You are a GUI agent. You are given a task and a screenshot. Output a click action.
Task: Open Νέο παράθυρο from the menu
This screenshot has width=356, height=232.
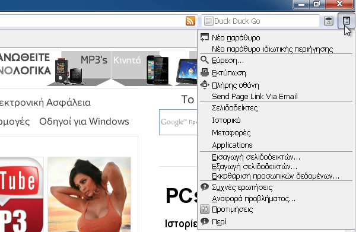click(276, 37)
